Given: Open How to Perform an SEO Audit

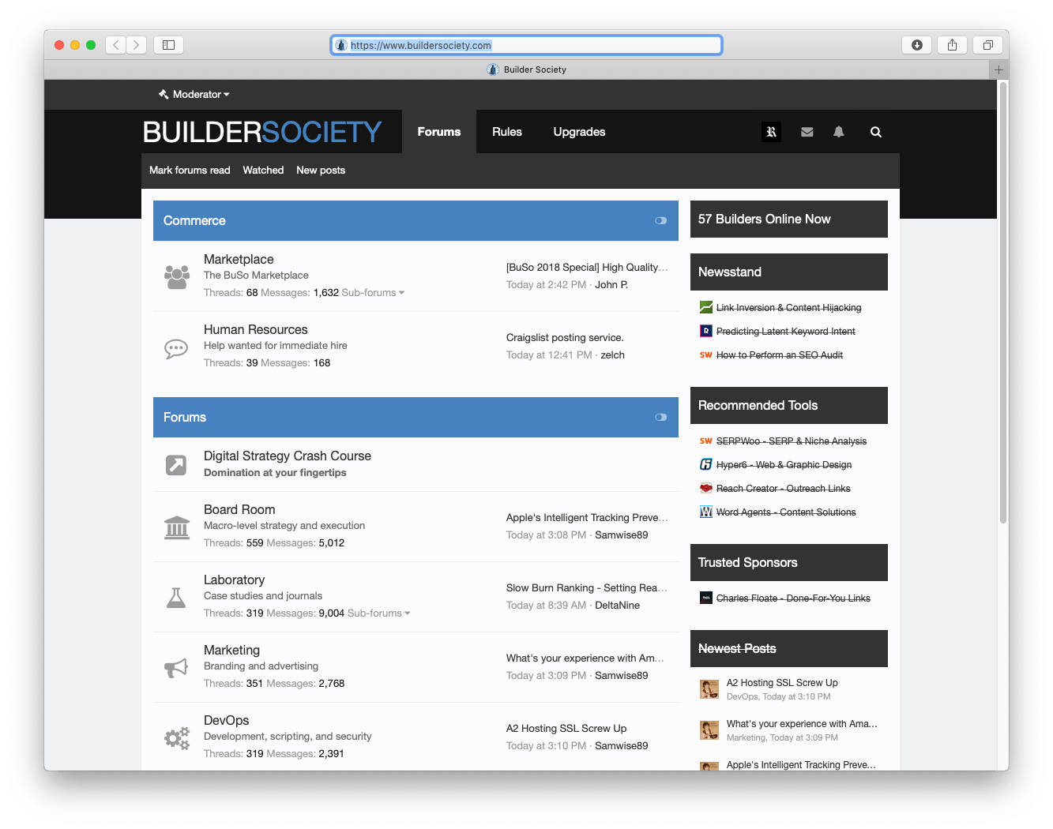Looking at the screenshot, I should click(779, 355).
